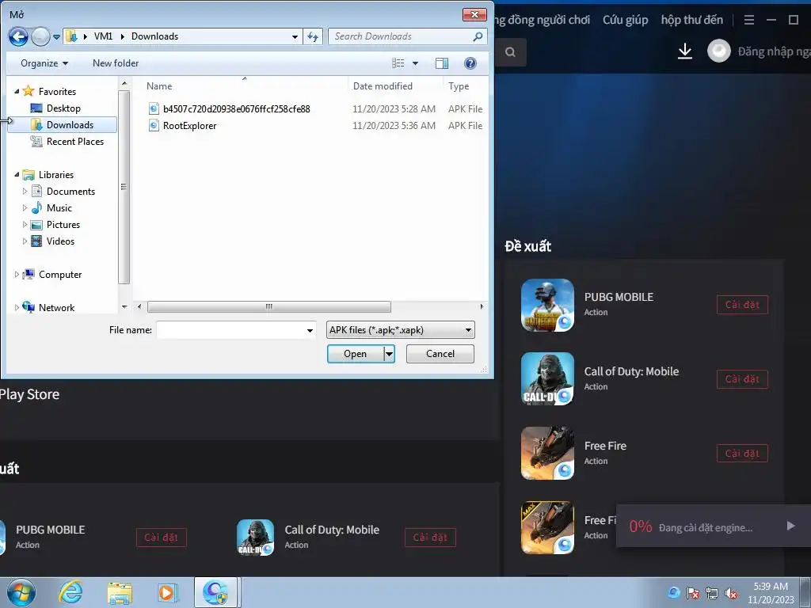
Task: Click the Free Fire game thumbnail
Action: click(x=547, y=454)
